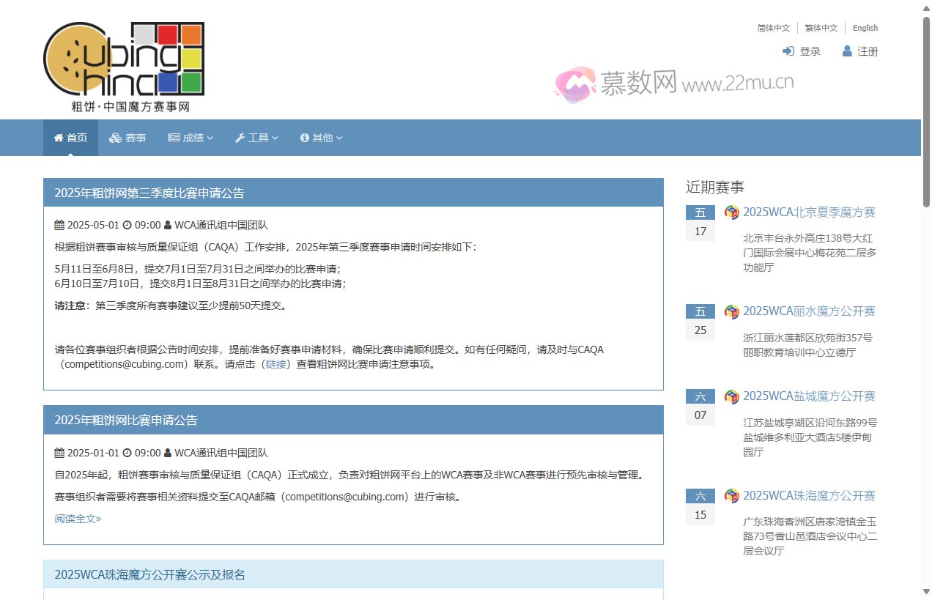The height and width of the screenshot is (600, 932).
Task: Click the WCA logo next to 2025WCA北京夏季魔方赛
Action: pyautogui.click(x=731, y=212)
